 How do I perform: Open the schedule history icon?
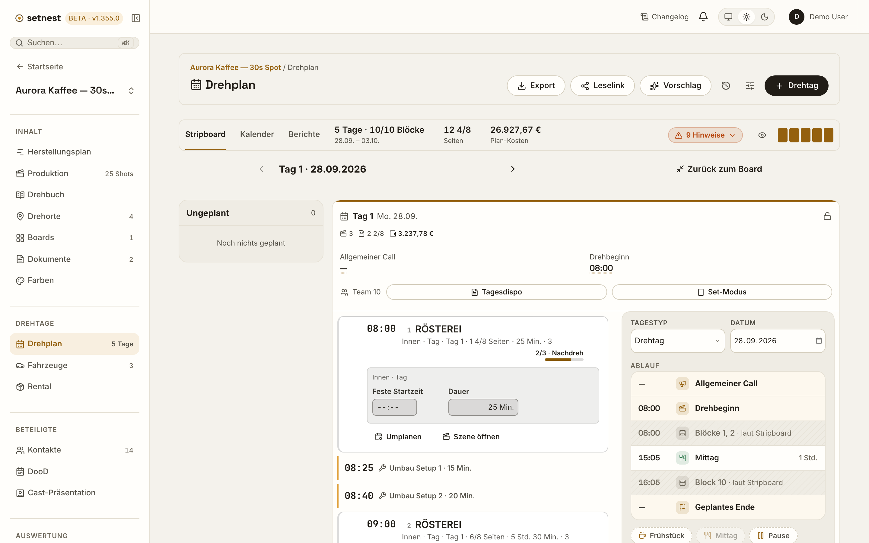pos(726,85)
